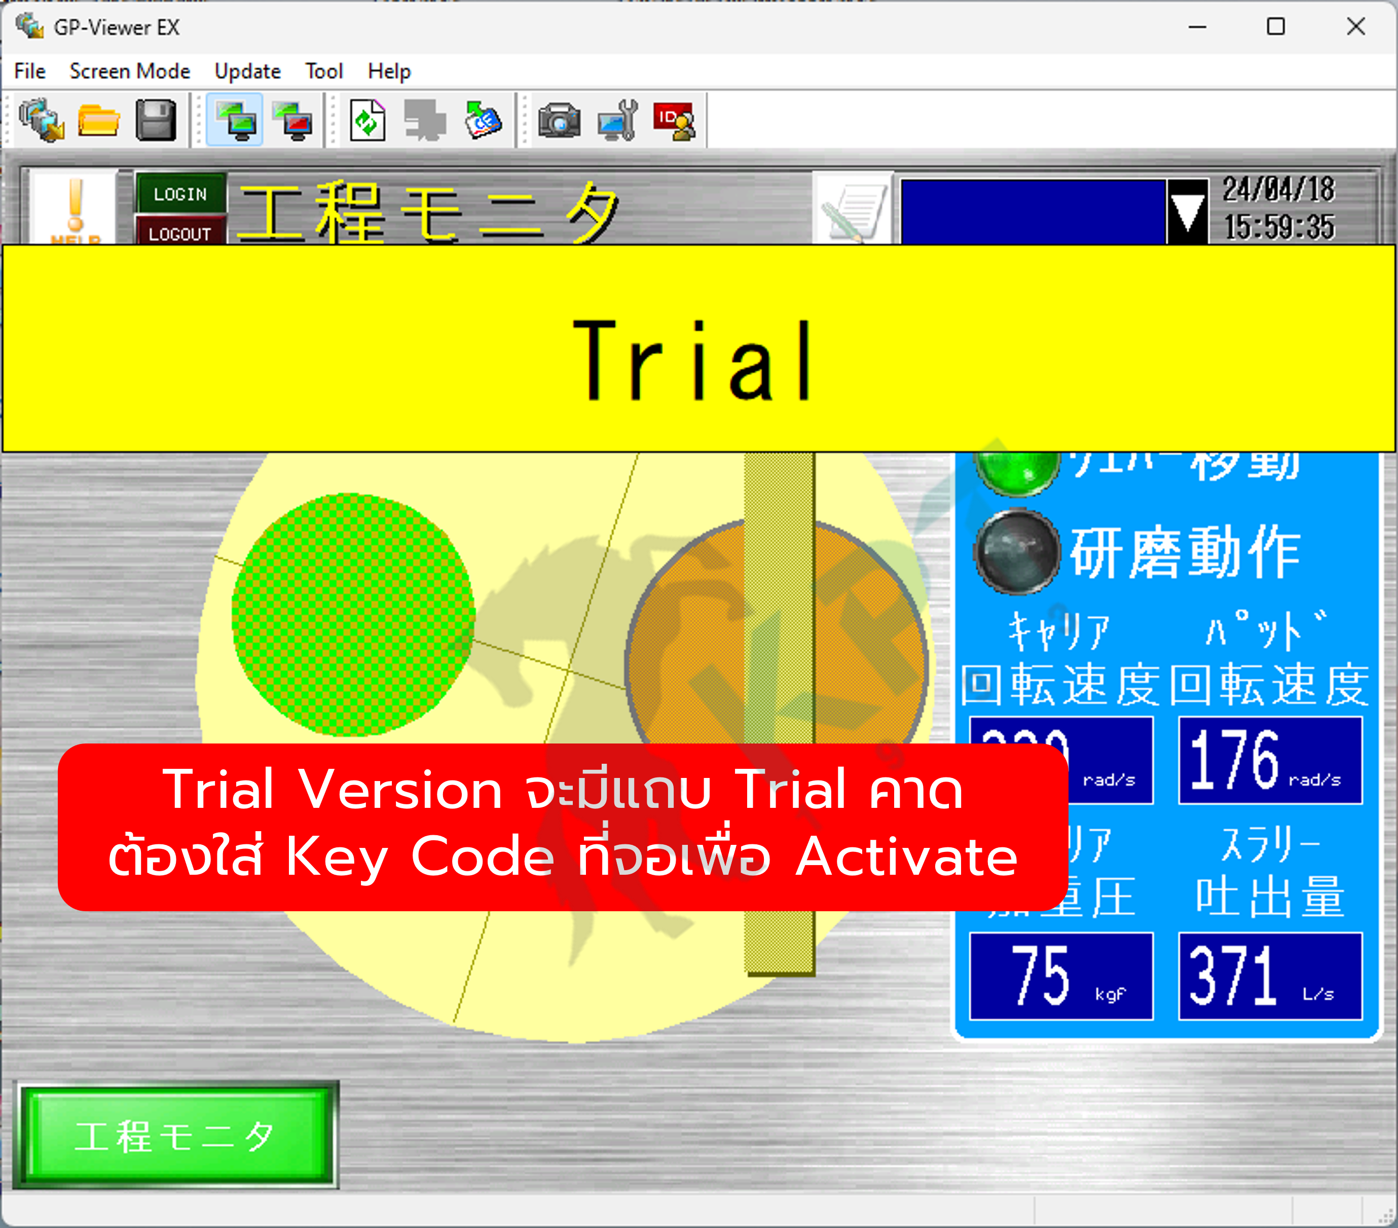Click the HELP exclamation mark icon
1398x1228 pixels.
(75, 208)
